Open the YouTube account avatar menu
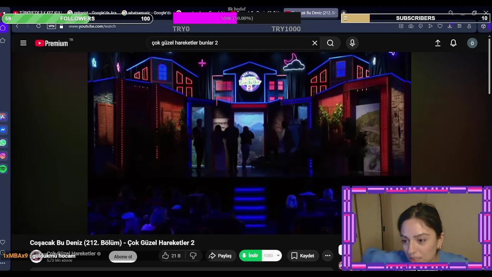The image size is (492, 277). (x=472, y=43)
